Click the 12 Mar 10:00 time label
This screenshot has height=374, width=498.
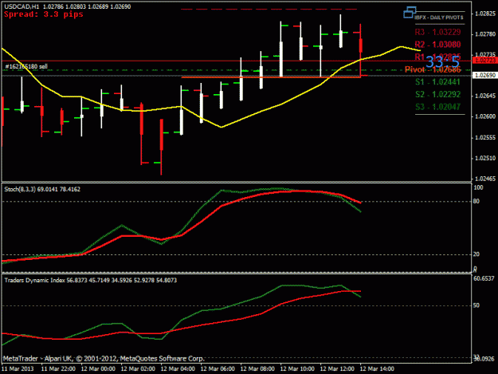pos(297,369)
